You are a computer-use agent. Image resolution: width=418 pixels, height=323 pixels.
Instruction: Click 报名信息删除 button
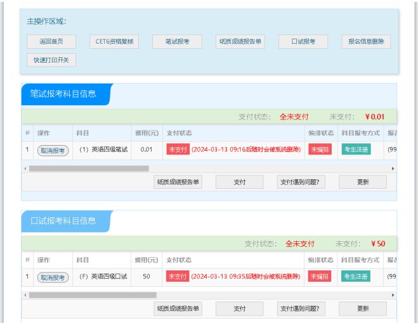pos(366,42)
